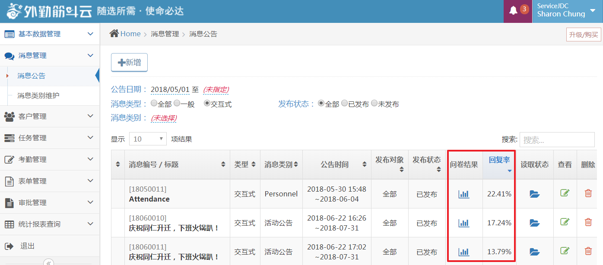Image resolution: width=603 pixels, height=265 pixels.
Task: Expand 审批管理 menu
Action: pos(50,202)
